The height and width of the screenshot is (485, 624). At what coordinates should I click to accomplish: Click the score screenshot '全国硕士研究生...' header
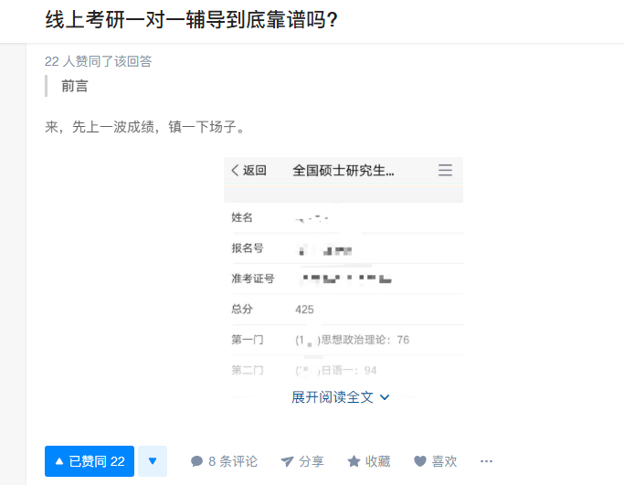point(343,171)
